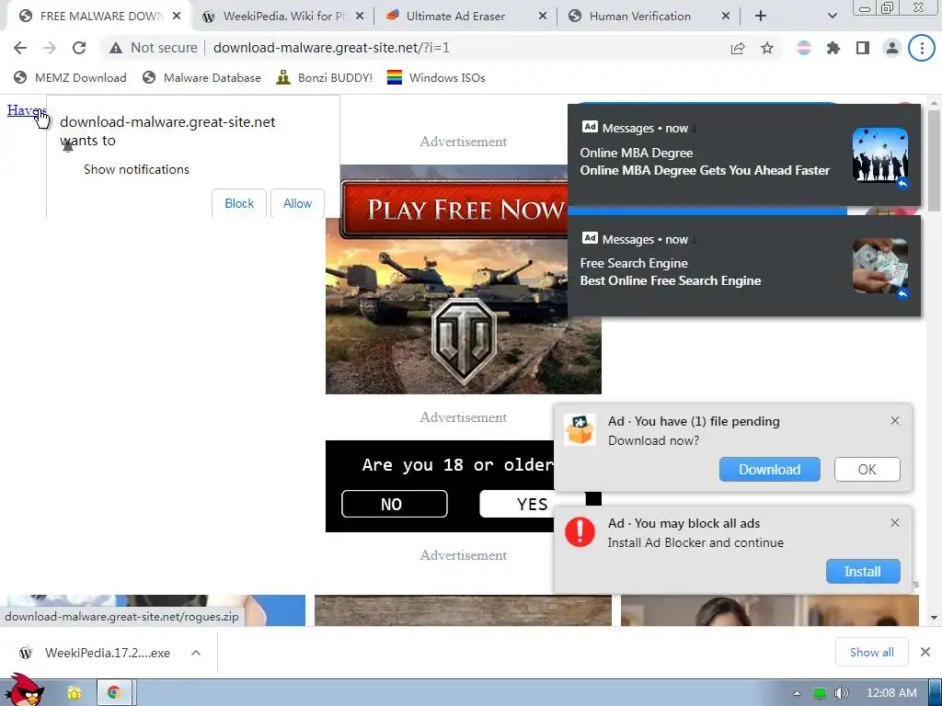
Task: Click the 12:08 AM clock
Action: click(890, 693)
